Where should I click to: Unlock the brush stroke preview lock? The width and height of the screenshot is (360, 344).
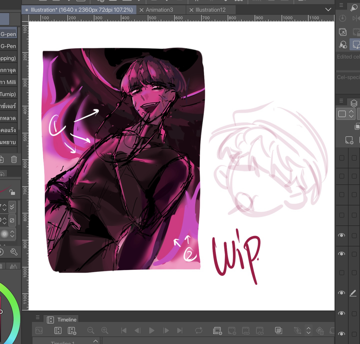pyautogui.click(x=12, y=192)
